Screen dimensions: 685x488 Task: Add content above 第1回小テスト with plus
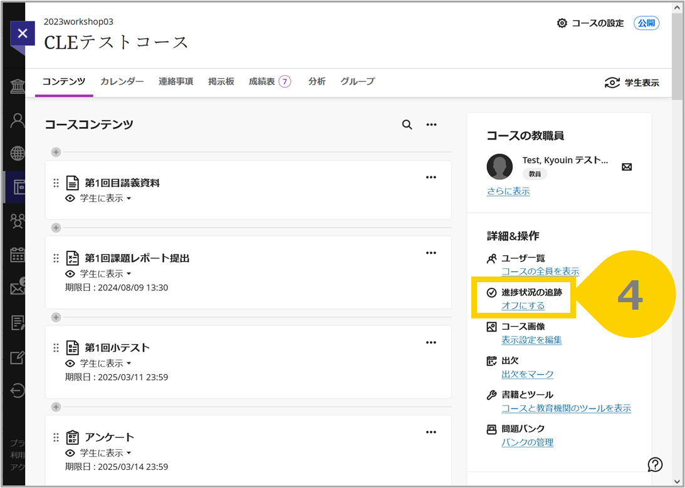point(56,317)
